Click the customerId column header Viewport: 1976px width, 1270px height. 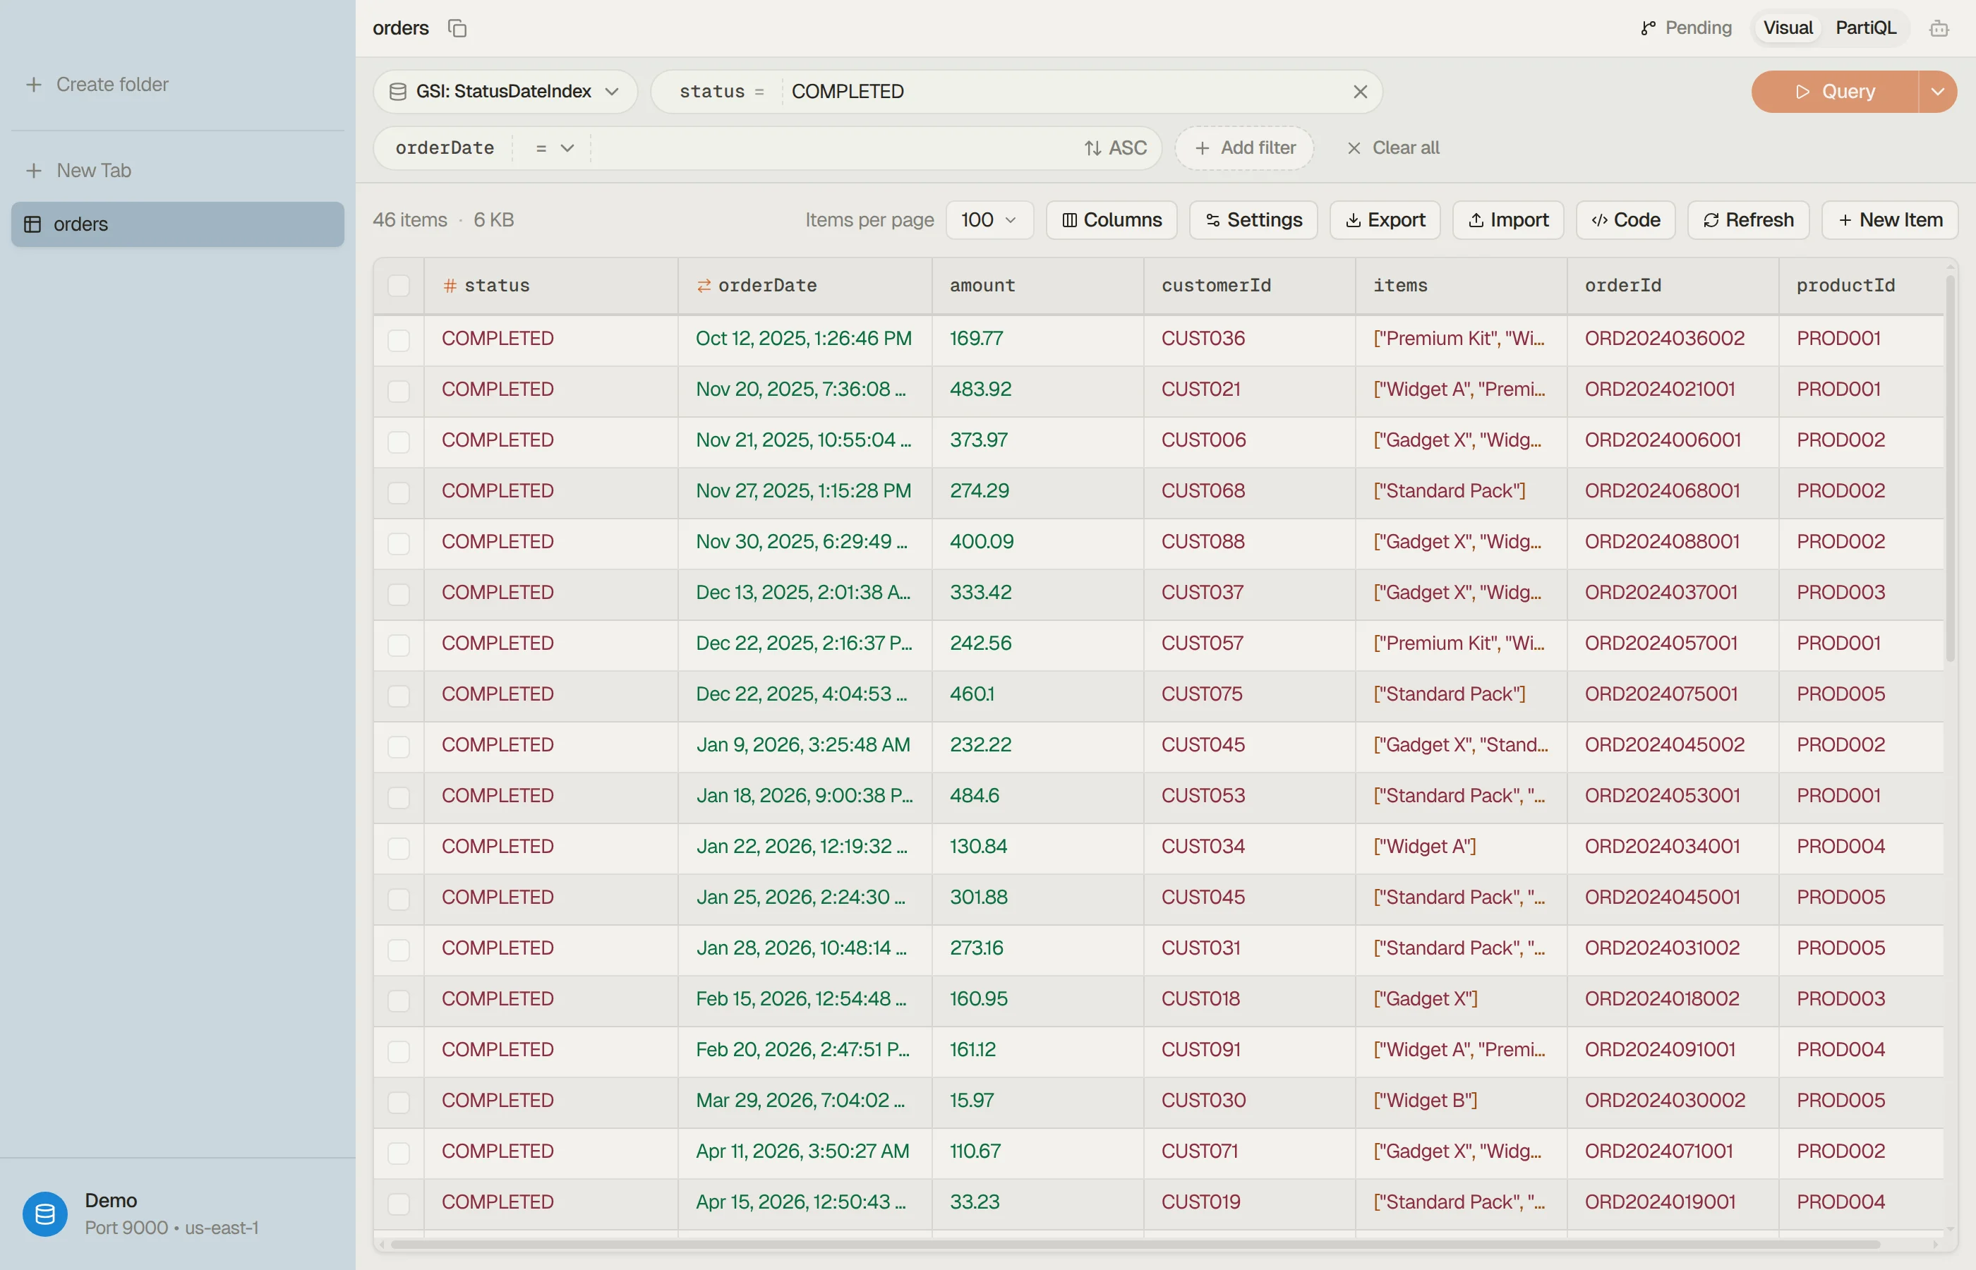coord(1248,285)
